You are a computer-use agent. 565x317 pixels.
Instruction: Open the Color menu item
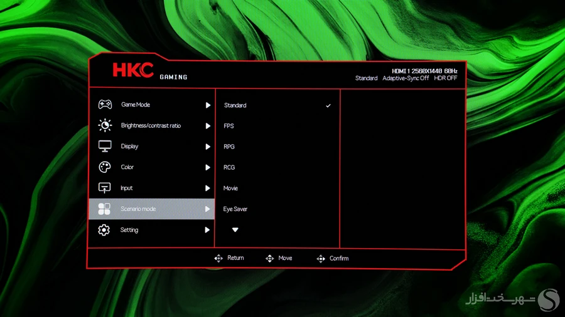click(152, 167)
